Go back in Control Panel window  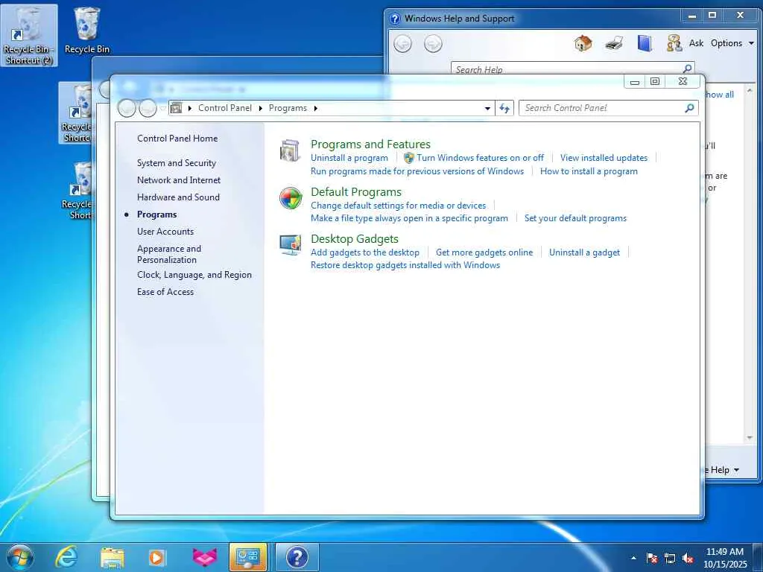pos(127,108)
